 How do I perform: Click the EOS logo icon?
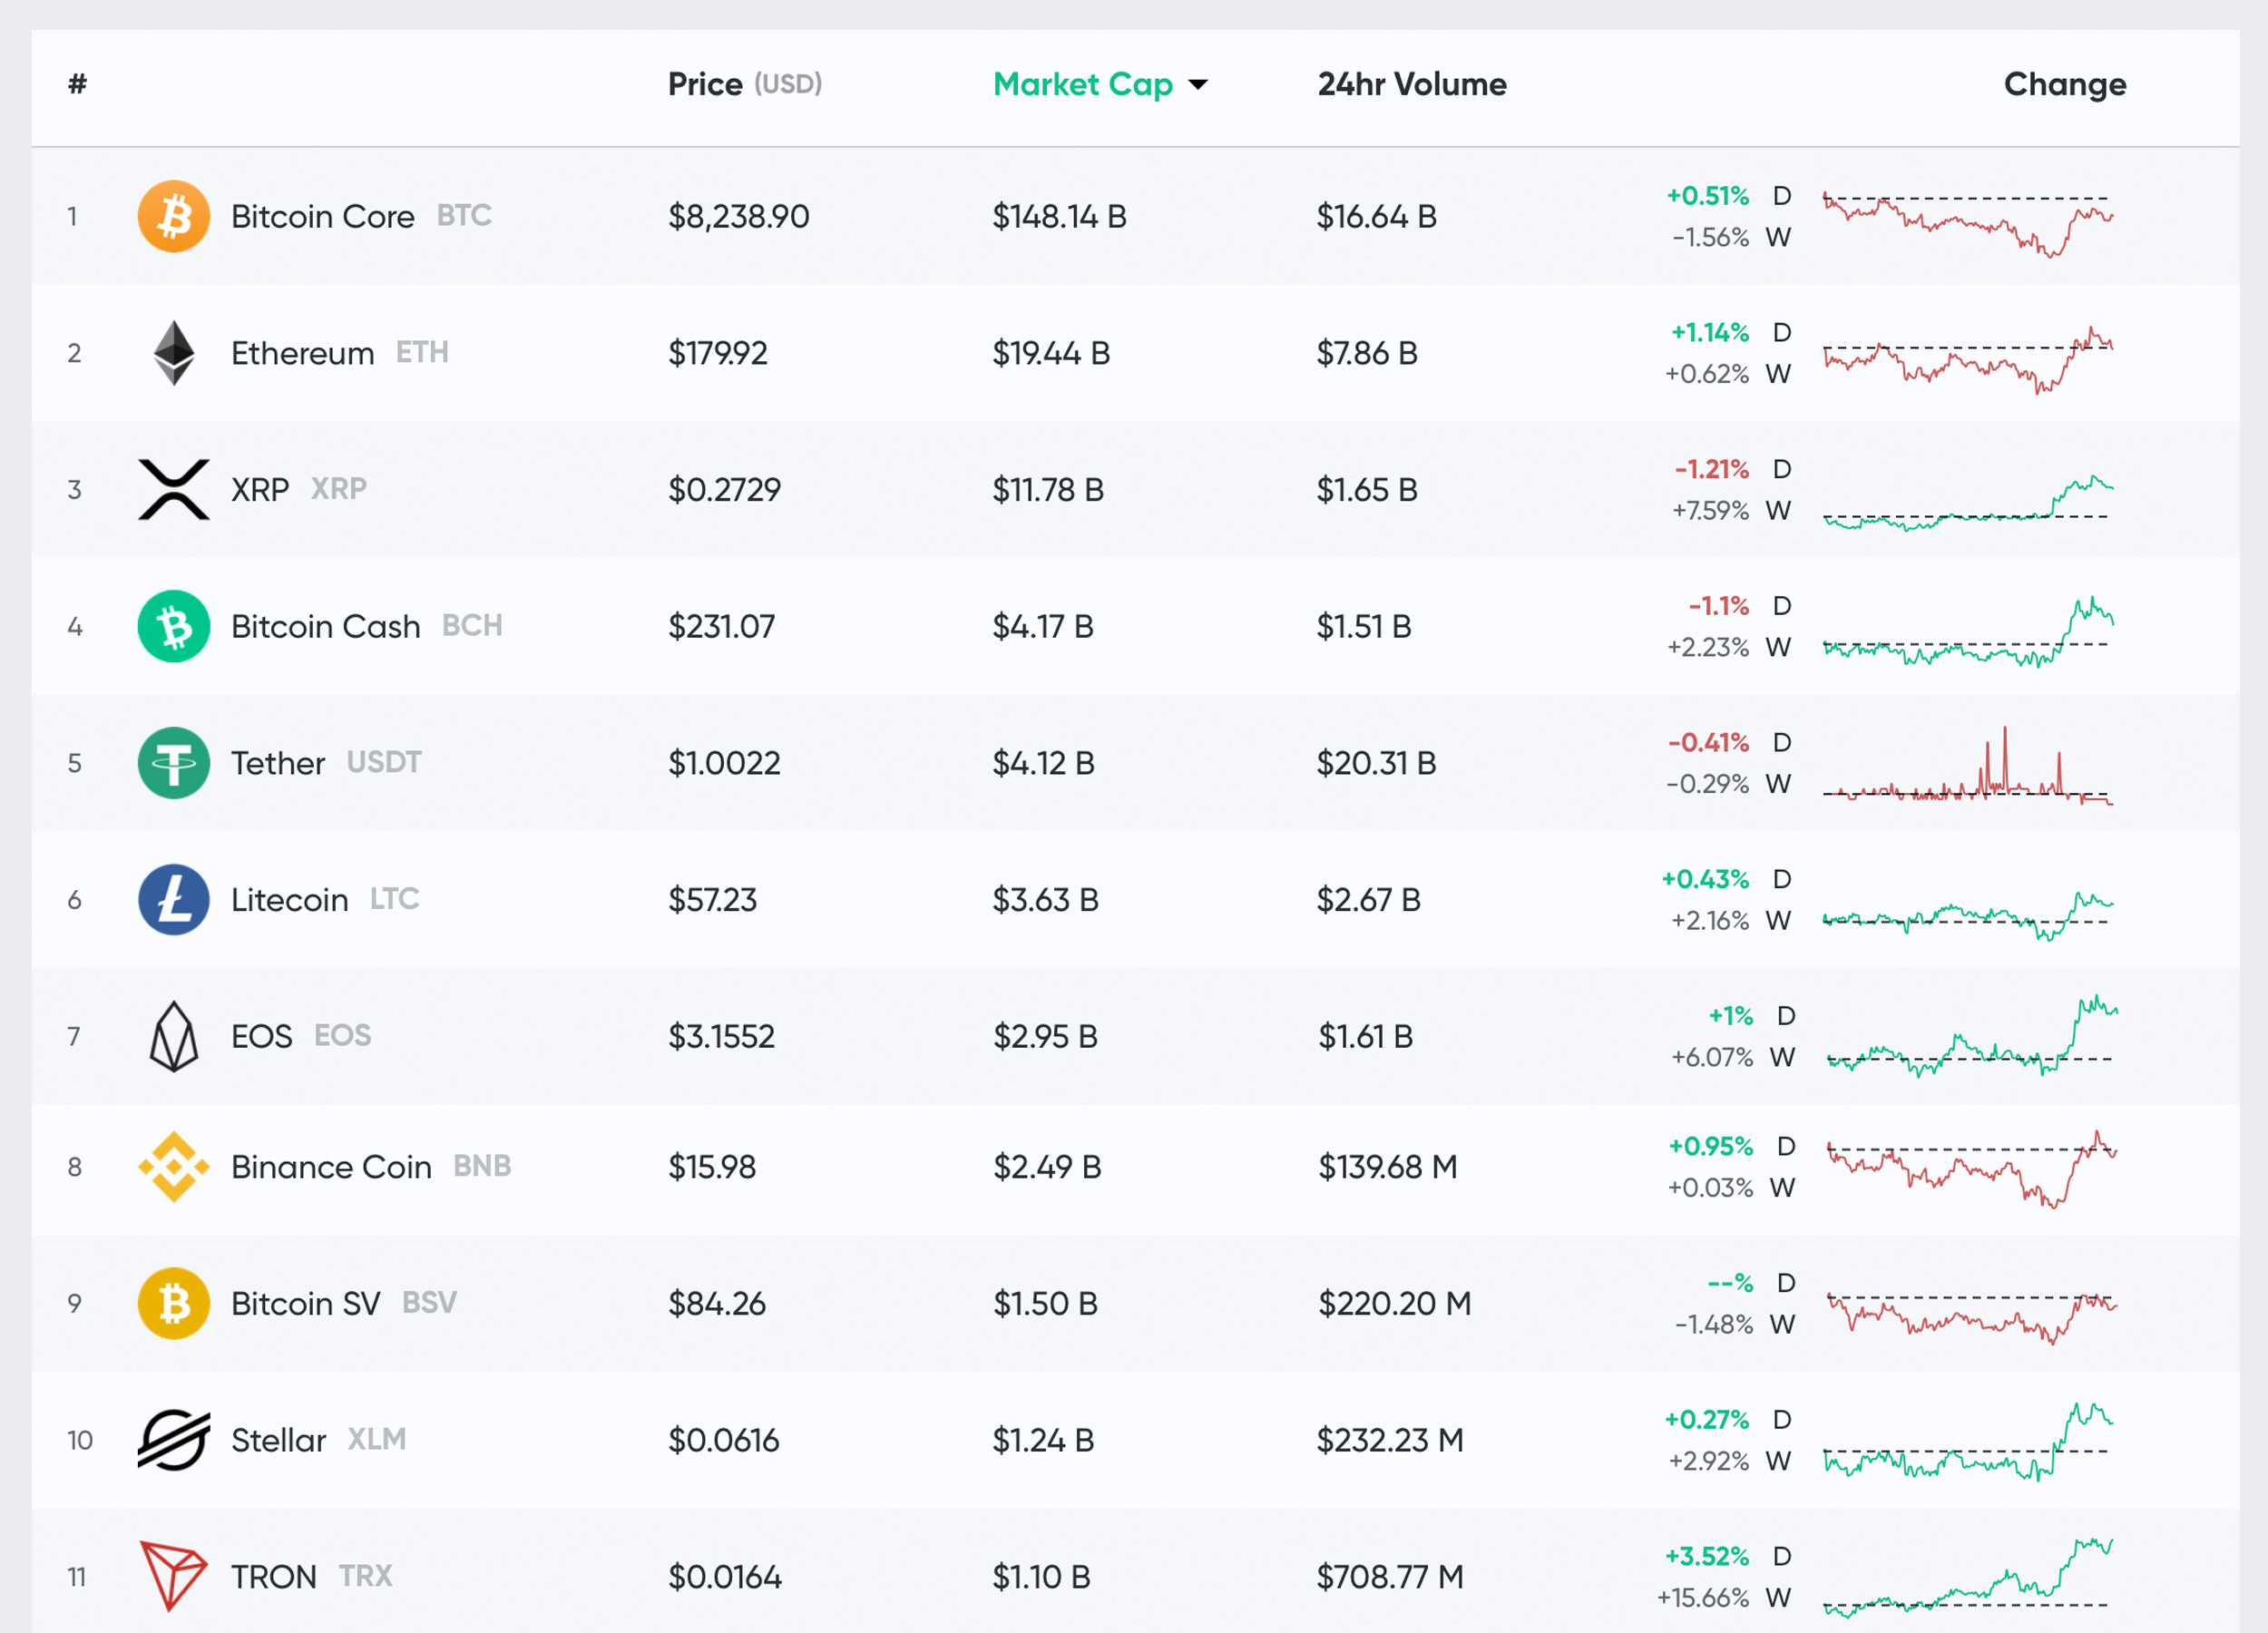pos(174,1036)
